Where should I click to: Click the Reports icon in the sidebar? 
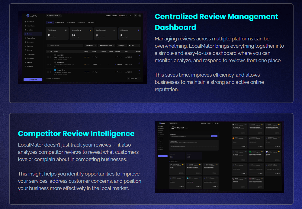25,50
